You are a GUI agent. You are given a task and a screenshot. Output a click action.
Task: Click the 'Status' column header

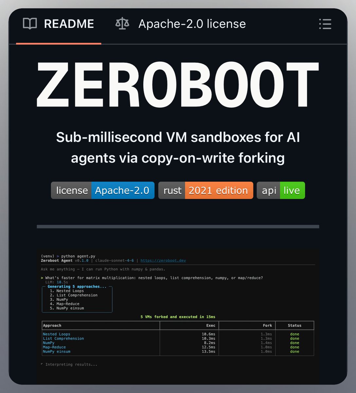pos(294,326)
